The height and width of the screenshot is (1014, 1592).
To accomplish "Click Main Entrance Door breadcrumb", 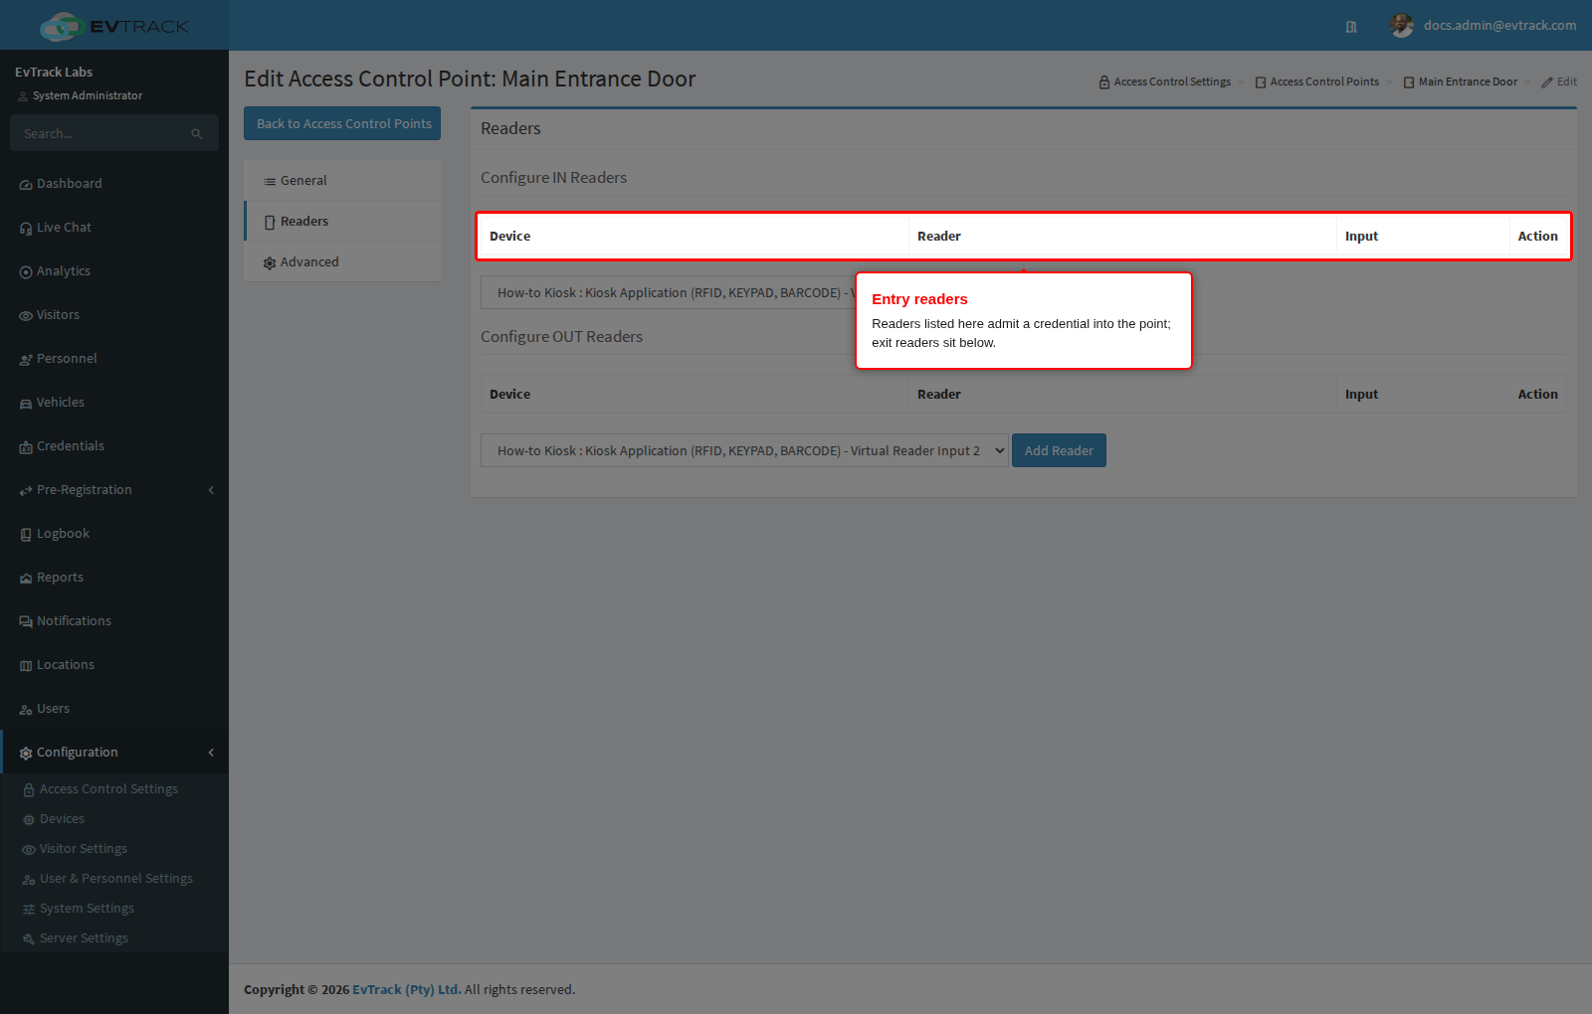I will coord(1461,82).
